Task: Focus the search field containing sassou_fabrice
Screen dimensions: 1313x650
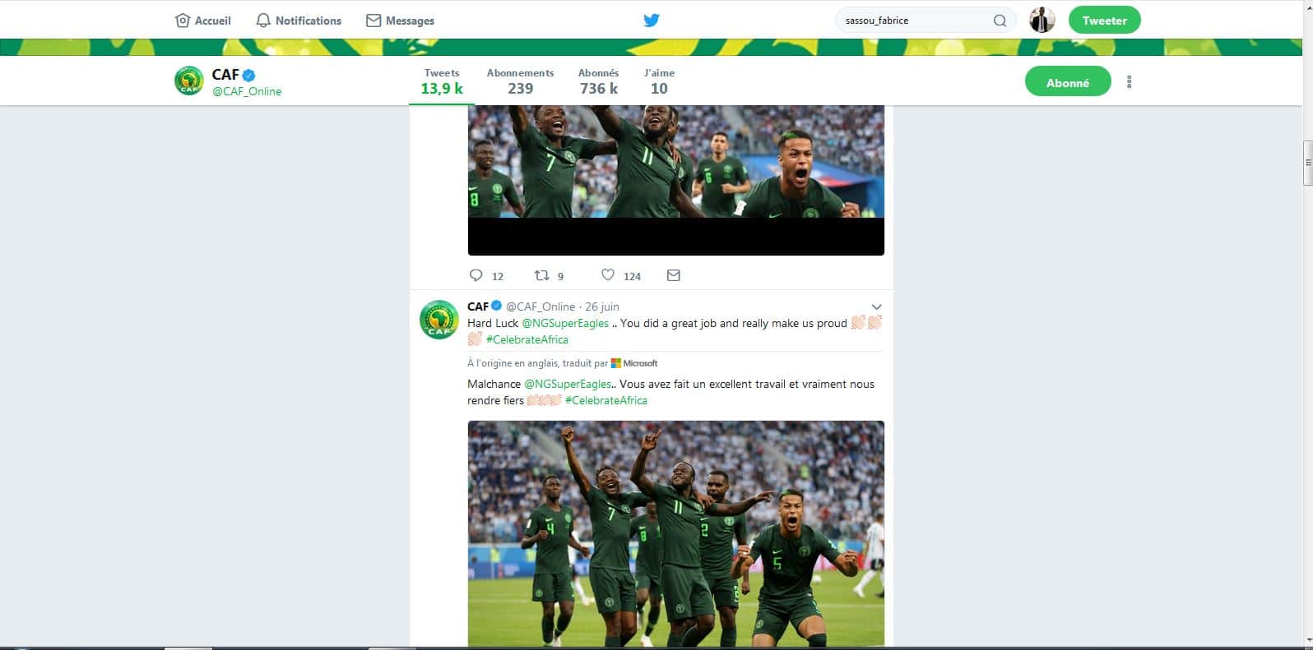Action: point(913,21)
